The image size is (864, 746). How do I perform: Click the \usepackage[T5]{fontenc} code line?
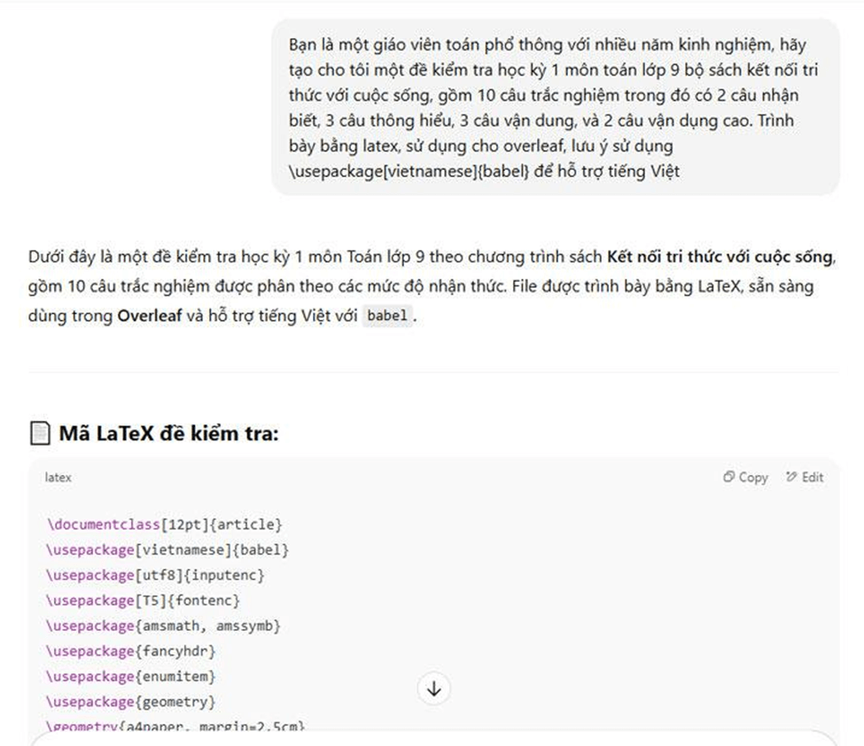tap(144, 601)
